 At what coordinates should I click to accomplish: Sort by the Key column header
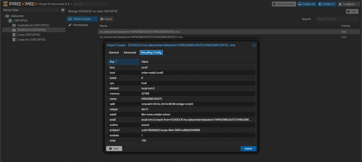pyautogui.click(x=123, y=62)
